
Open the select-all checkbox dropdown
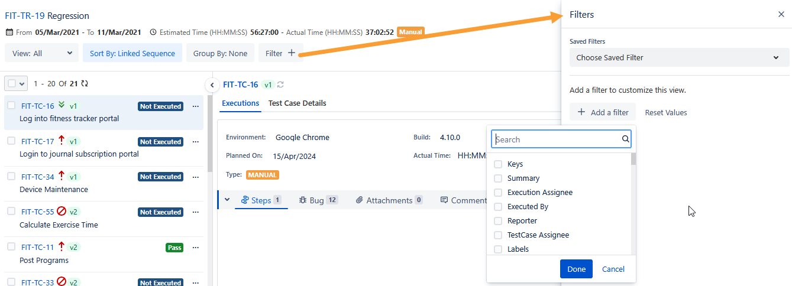tap(22, 84)
